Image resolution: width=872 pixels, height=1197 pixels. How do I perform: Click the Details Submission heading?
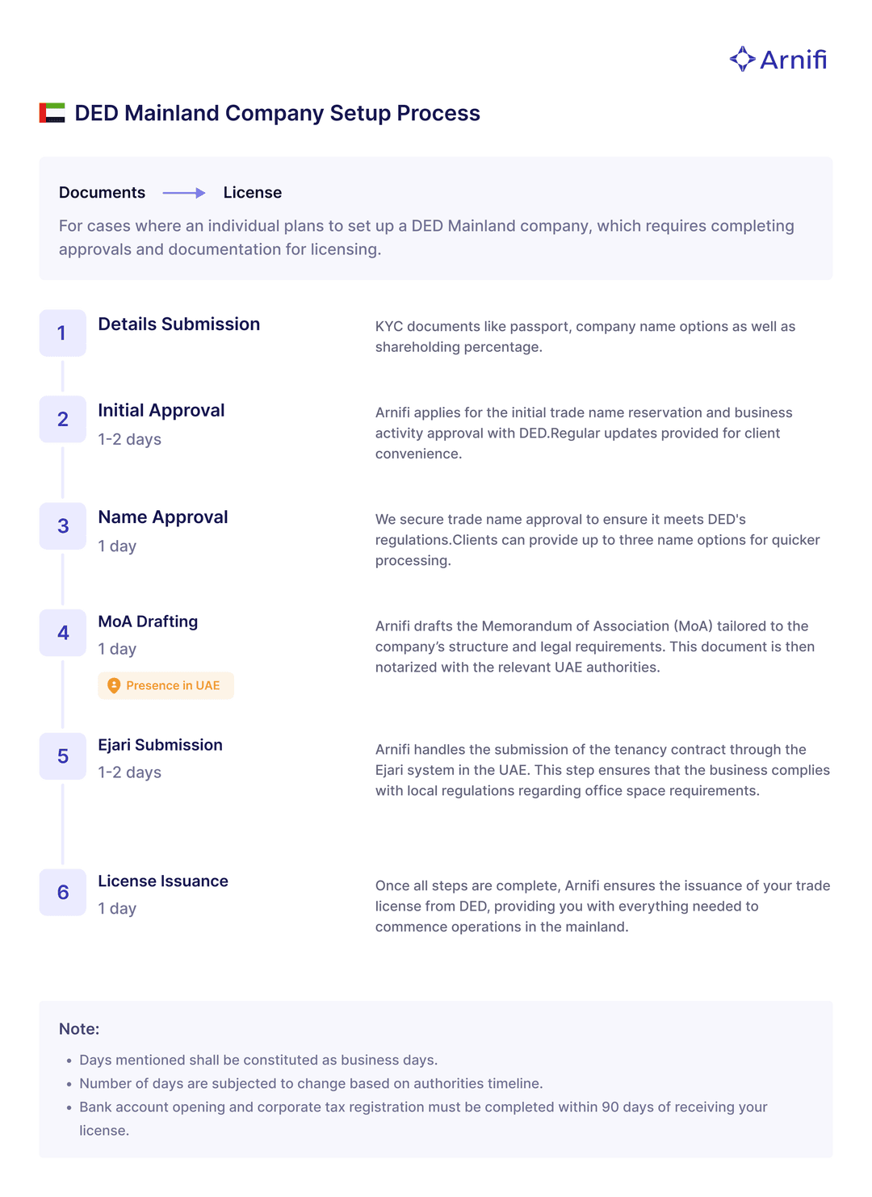click(179, 324)
